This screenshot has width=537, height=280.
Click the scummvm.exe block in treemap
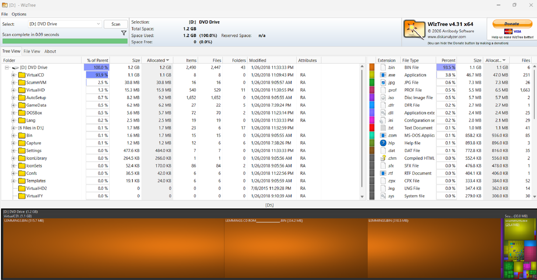point(519,229)
